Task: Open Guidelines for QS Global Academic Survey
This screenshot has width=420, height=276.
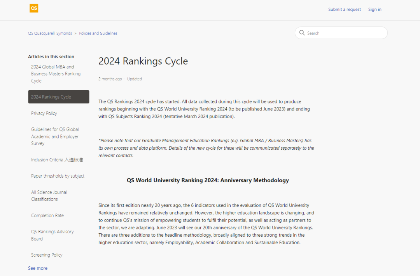Action: (x=55, y=136)
